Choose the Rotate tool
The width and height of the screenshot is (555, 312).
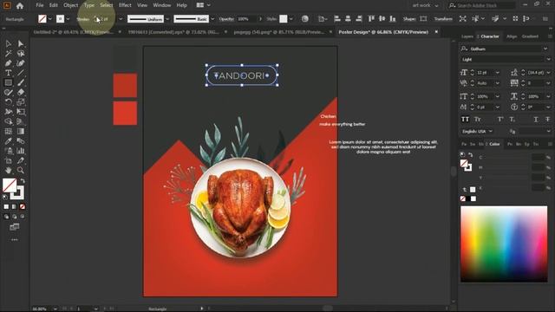pyautogui.click(x=8, y=102)
